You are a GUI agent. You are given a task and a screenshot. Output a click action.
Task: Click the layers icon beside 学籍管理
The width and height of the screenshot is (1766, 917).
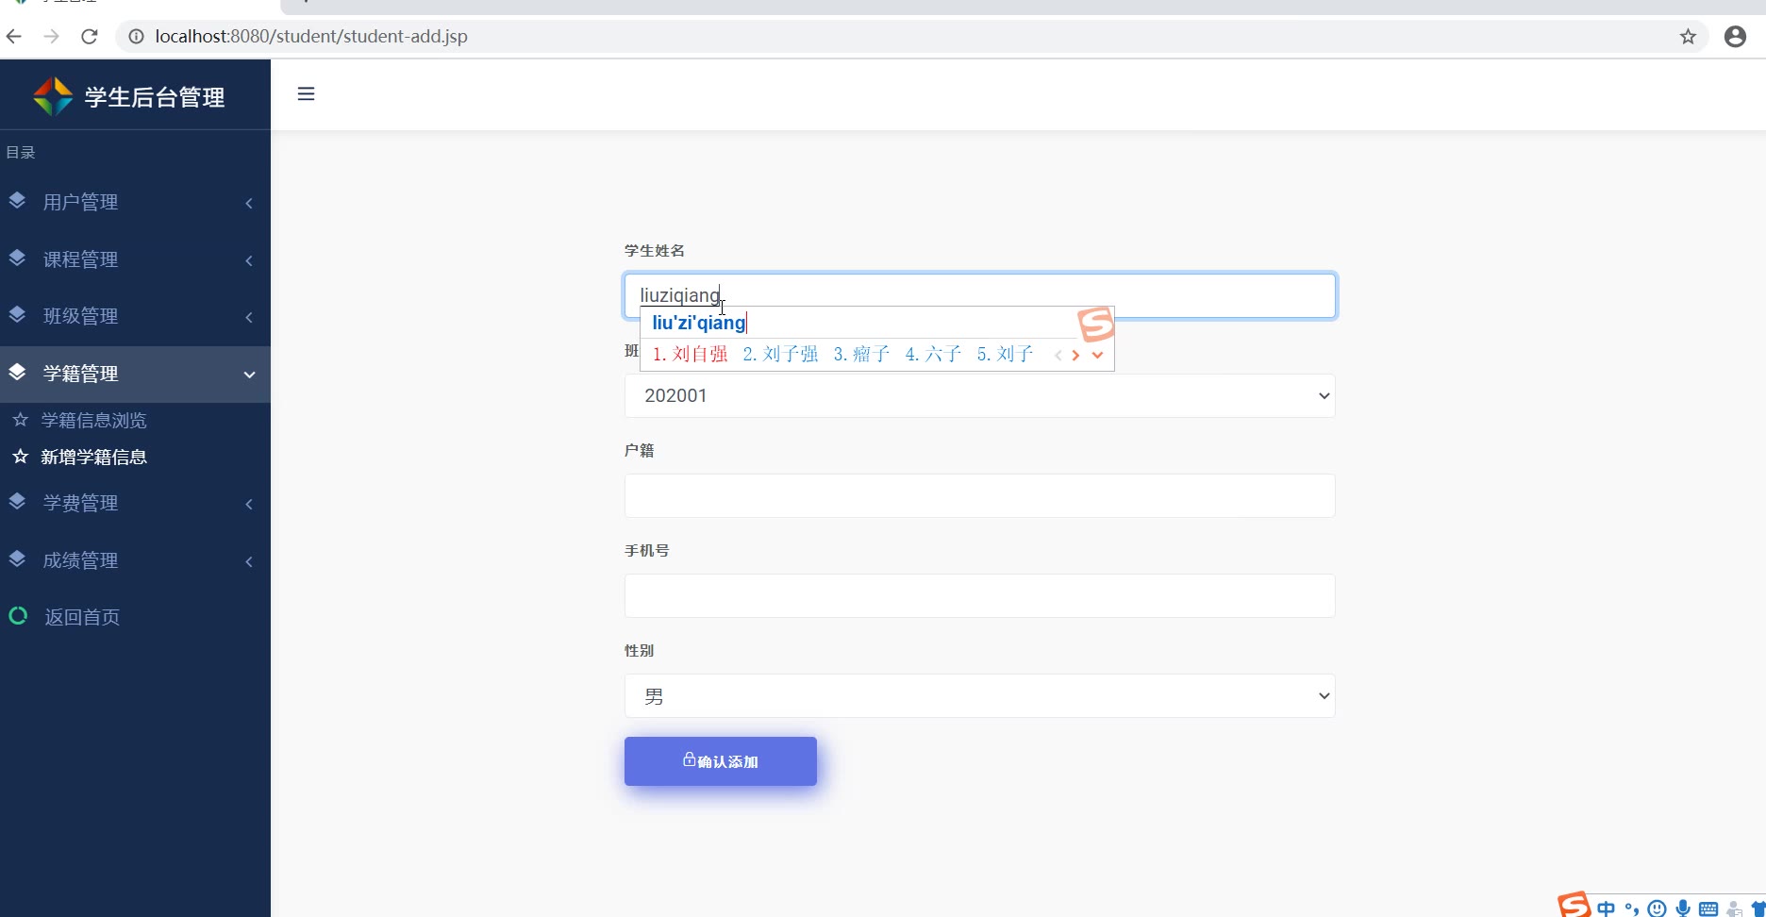(x=17, y=373)
